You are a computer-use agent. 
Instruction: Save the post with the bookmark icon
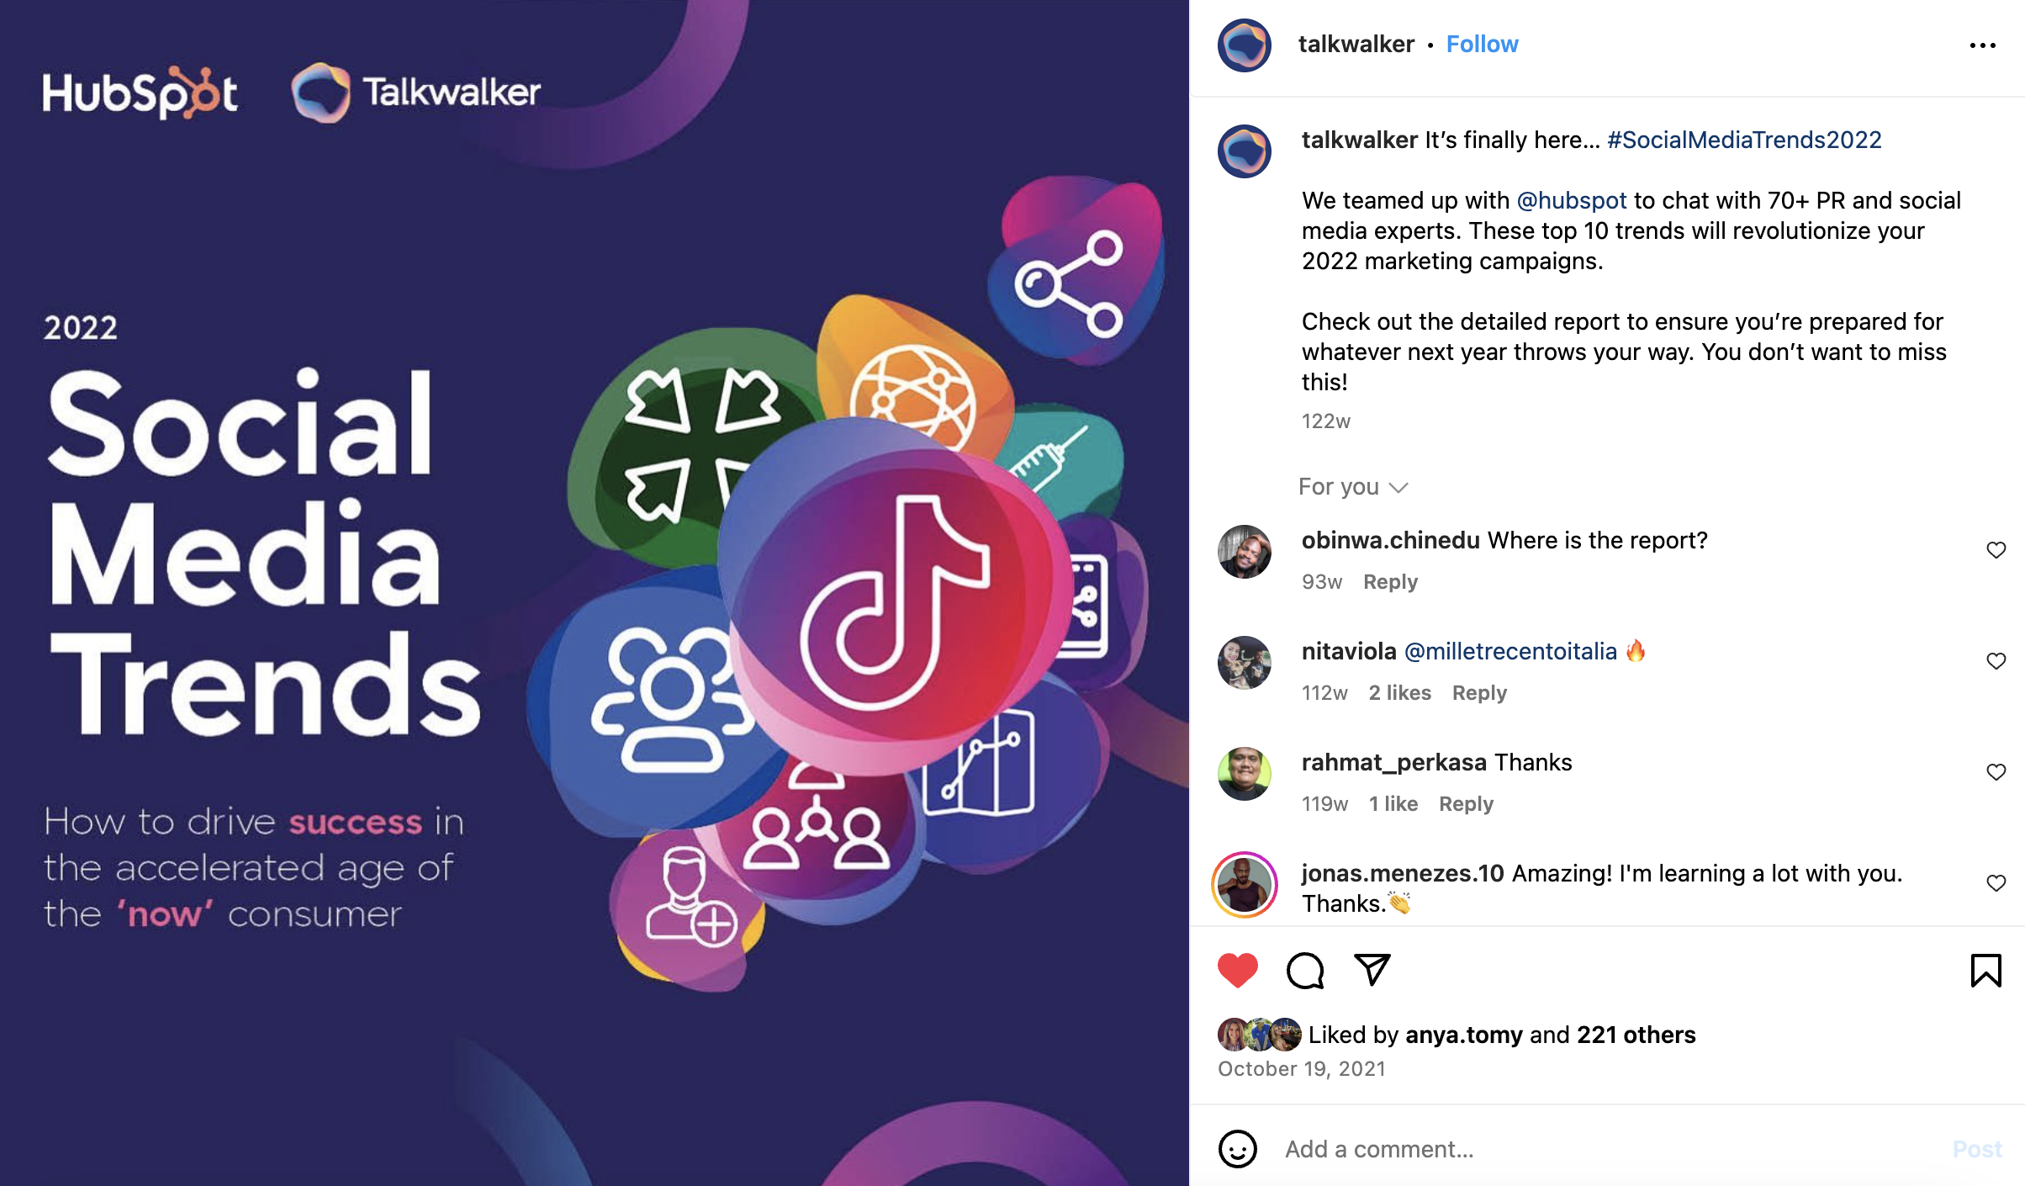tap(1985, 971)
